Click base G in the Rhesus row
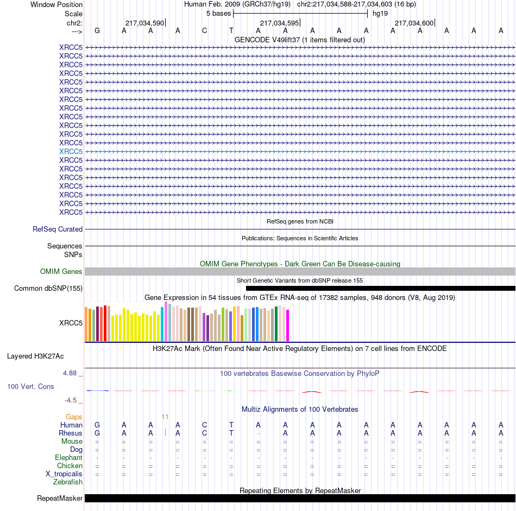This screenshot has width=516, height=511. pyautogui.click(x=97, y=433)
